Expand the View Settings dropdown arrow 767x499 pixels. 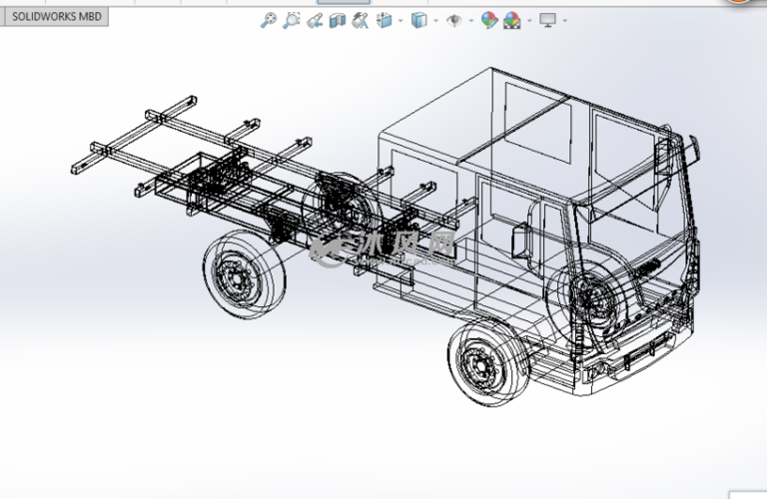click(564, 20)
